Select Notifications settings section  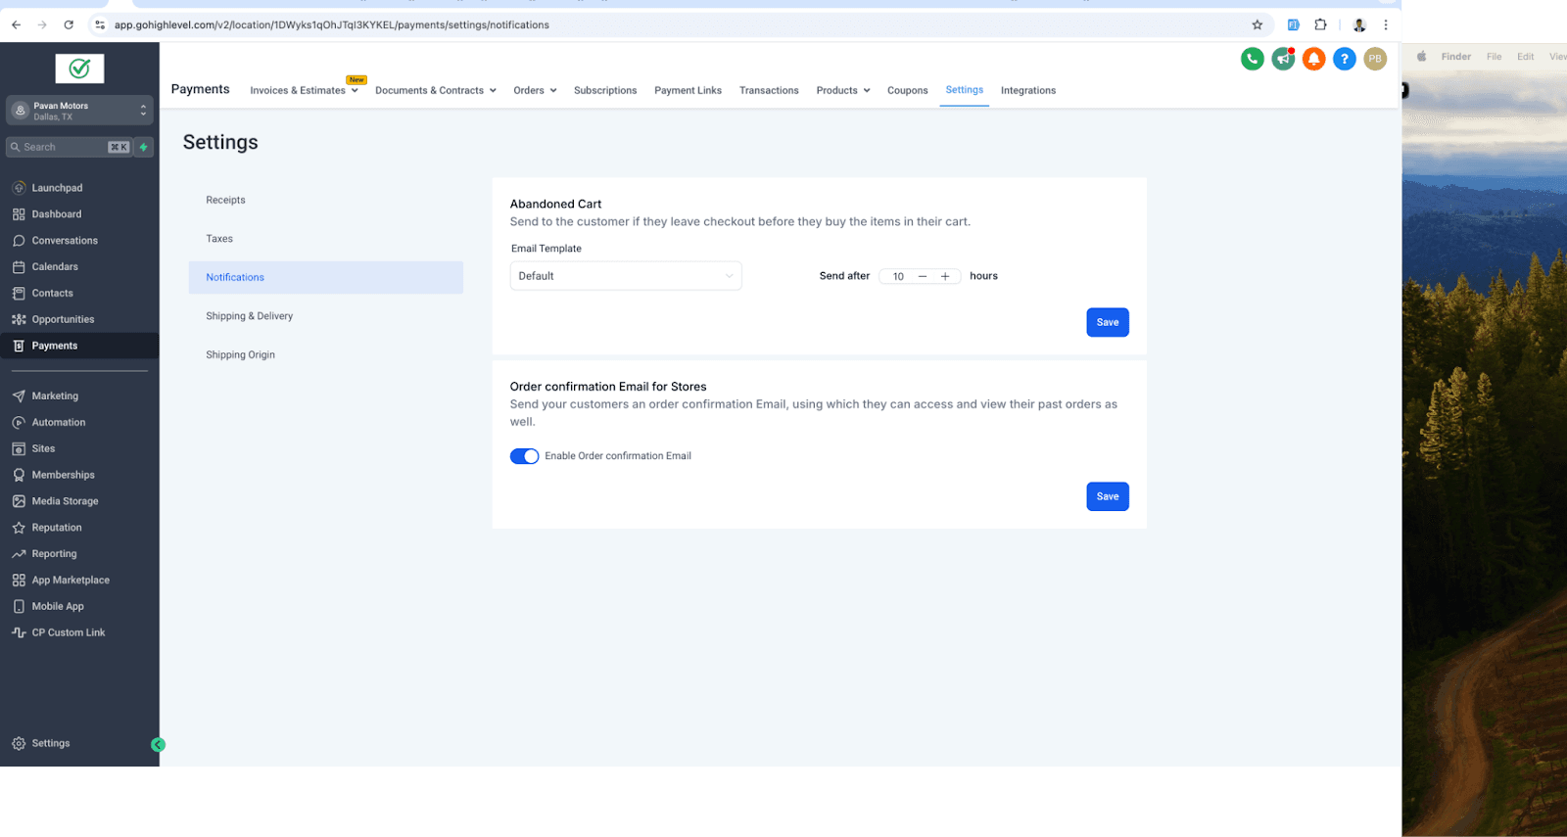[326, 277]
